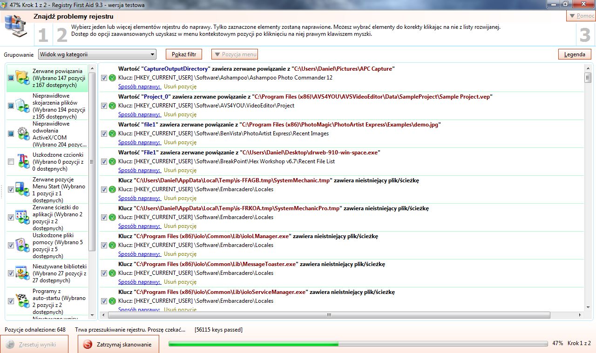Open Sposób naprawy options for Project_0 entry
The width and height of the screenshot is (596, 353).
[139, 114]
